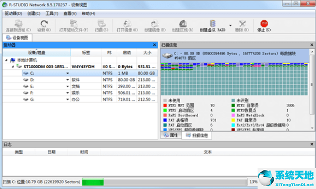Viewport: 316px width, 189px height.
Task: Click the 80.00 GB size cell
Action: point(146,73)
